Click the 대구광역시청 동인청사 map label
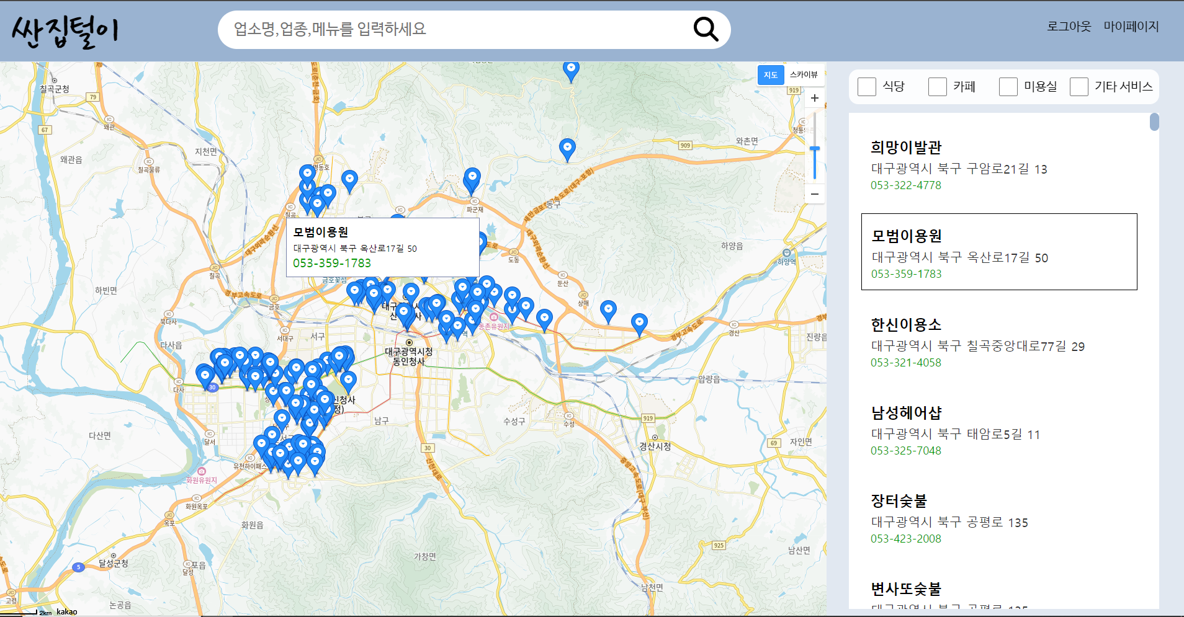 tap(409, 356)
